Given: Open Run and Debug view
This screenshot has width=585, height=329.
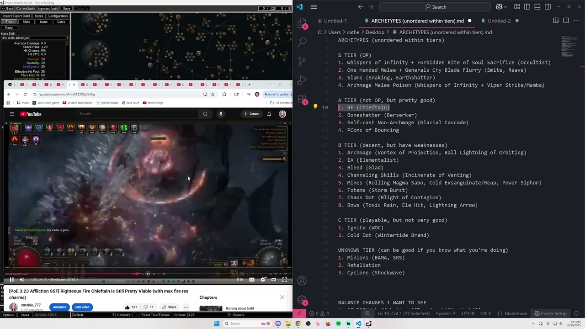Looking at the screenshot, I should tap(302, 80).
